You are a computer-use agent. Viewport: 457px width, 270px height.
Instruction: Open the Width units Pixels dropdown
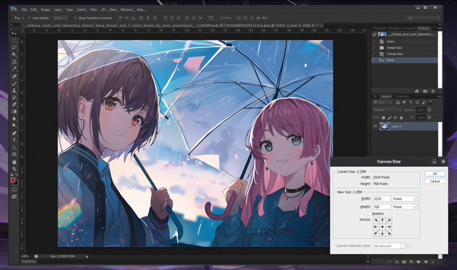coord(405,199)
